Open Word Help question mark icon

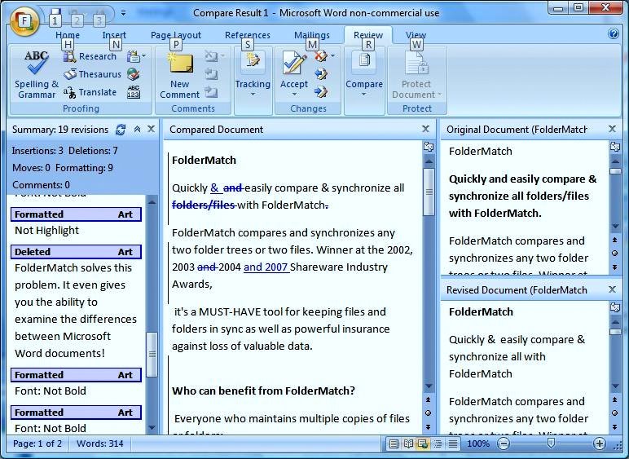pyautogui.click(x=614, y=33)
